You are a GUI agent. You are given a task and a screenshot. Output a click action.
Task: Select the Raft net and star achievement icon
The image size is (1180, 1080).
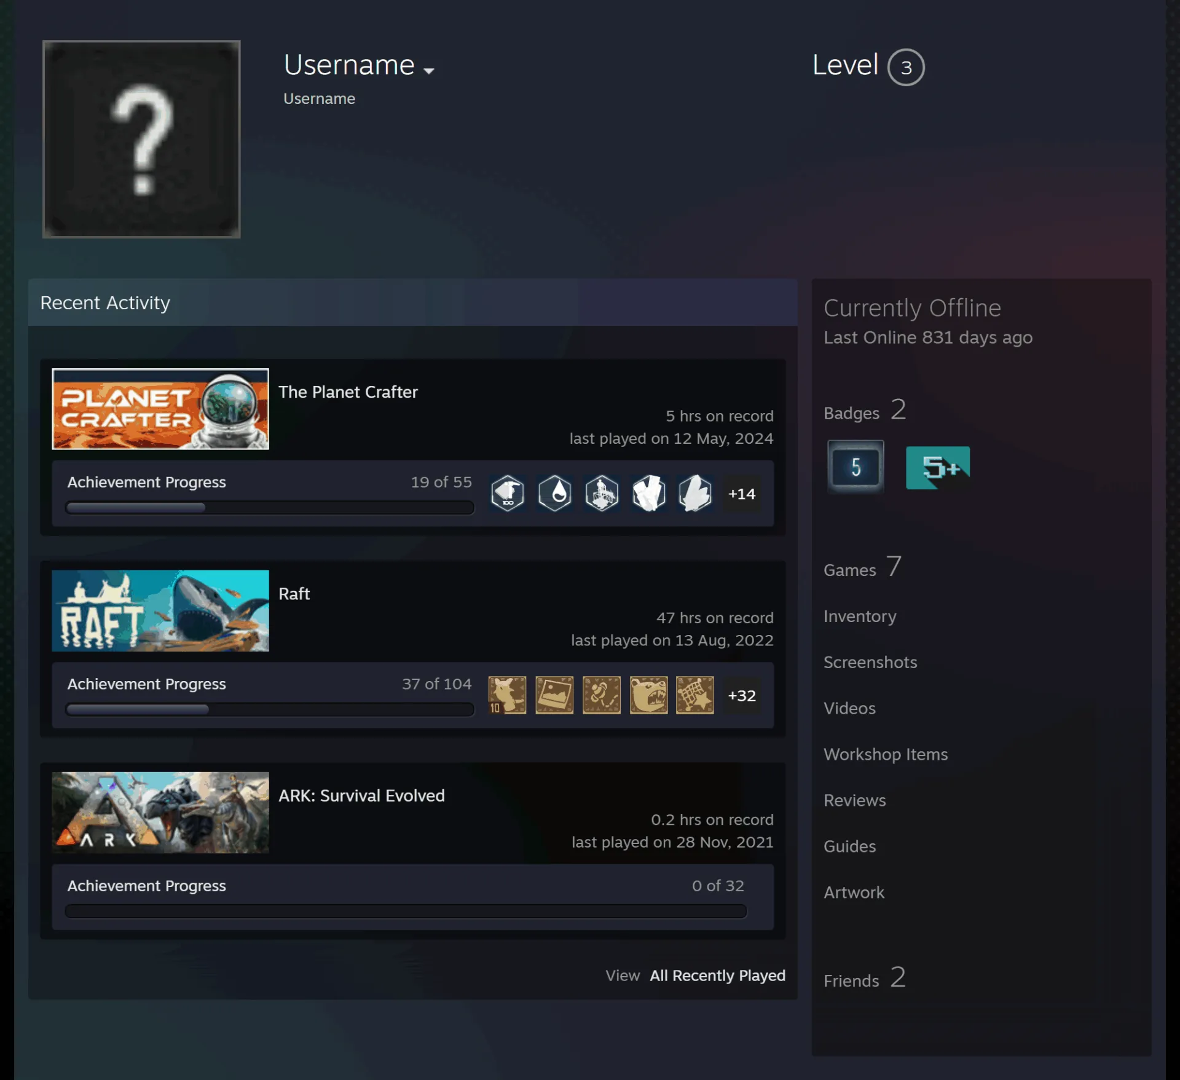pyautogui.click(x=695, y=695)
